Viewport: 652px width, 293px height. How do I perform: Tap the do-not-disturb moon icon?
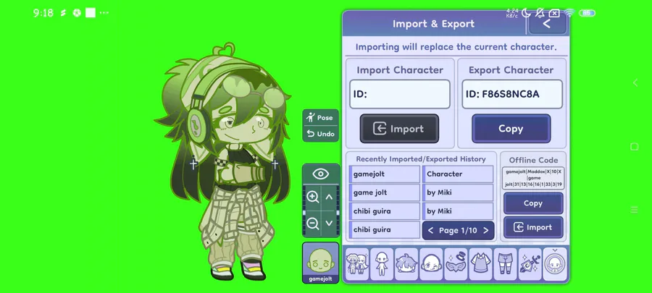526,13
